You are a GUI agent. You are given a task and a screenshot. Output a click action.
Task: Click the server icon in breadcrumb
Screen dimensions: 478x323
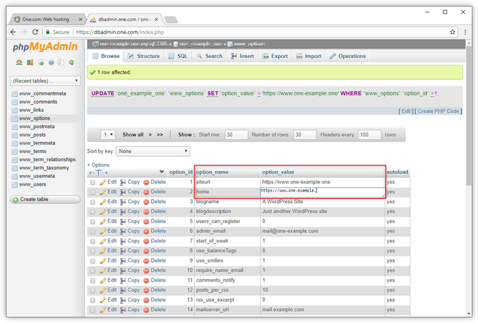point(95,44)
